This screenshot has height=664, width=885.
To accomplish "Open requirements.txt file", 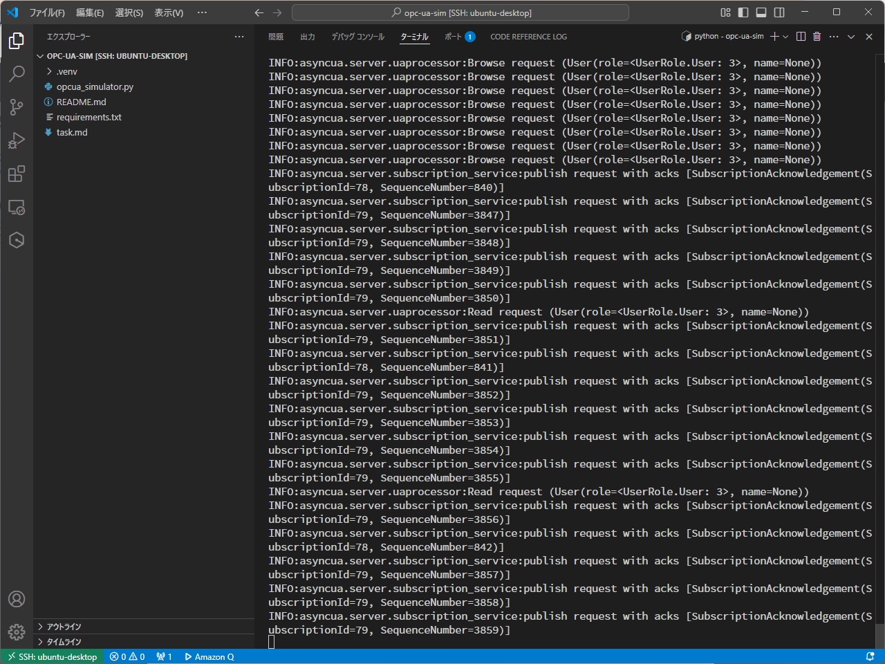I will coord(144,117).
